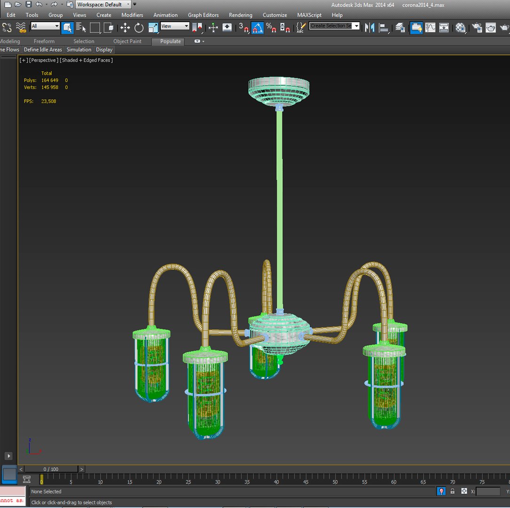Click the Define Idle Areas panel button
Screen dimensions: 510x508
pos(43,49)
